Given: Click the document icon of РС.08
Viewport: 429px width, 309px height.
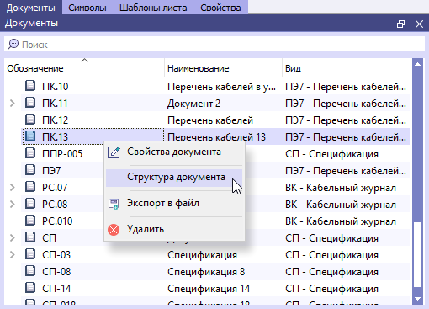Looking at the screenshot, I should [x=30, y=204].
